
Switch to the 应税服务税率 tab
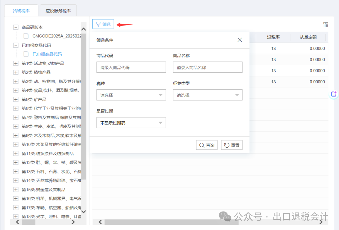(x=58, y=11)
